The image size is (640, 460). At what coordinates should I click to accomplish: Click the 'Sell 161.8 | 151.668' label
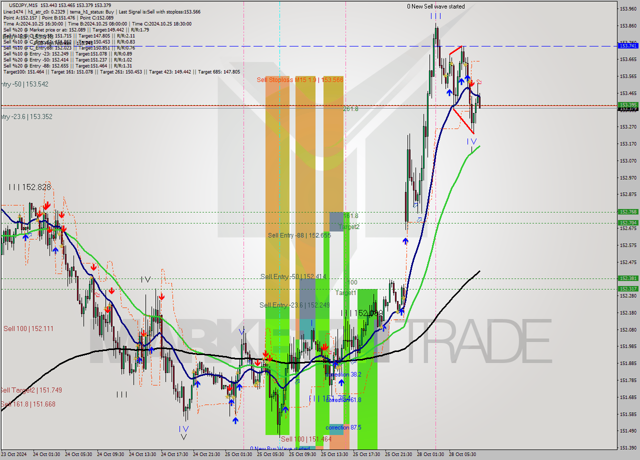tap(28, 404)
